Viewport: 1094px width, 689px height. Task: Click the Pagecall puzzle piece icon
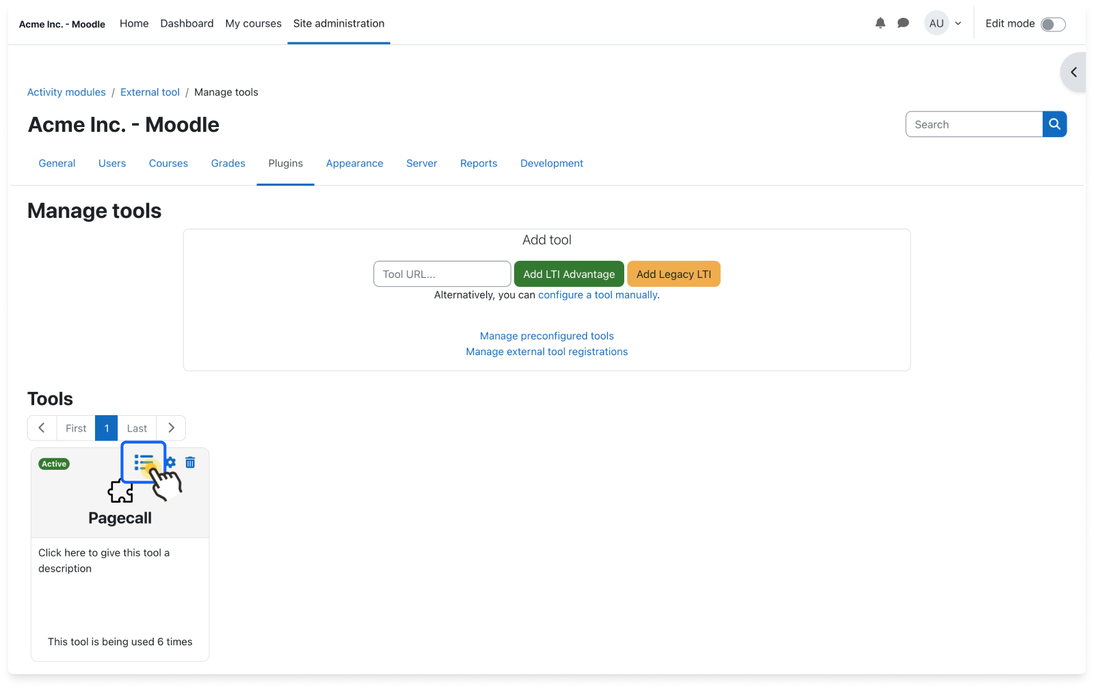(x=120, y=490)
